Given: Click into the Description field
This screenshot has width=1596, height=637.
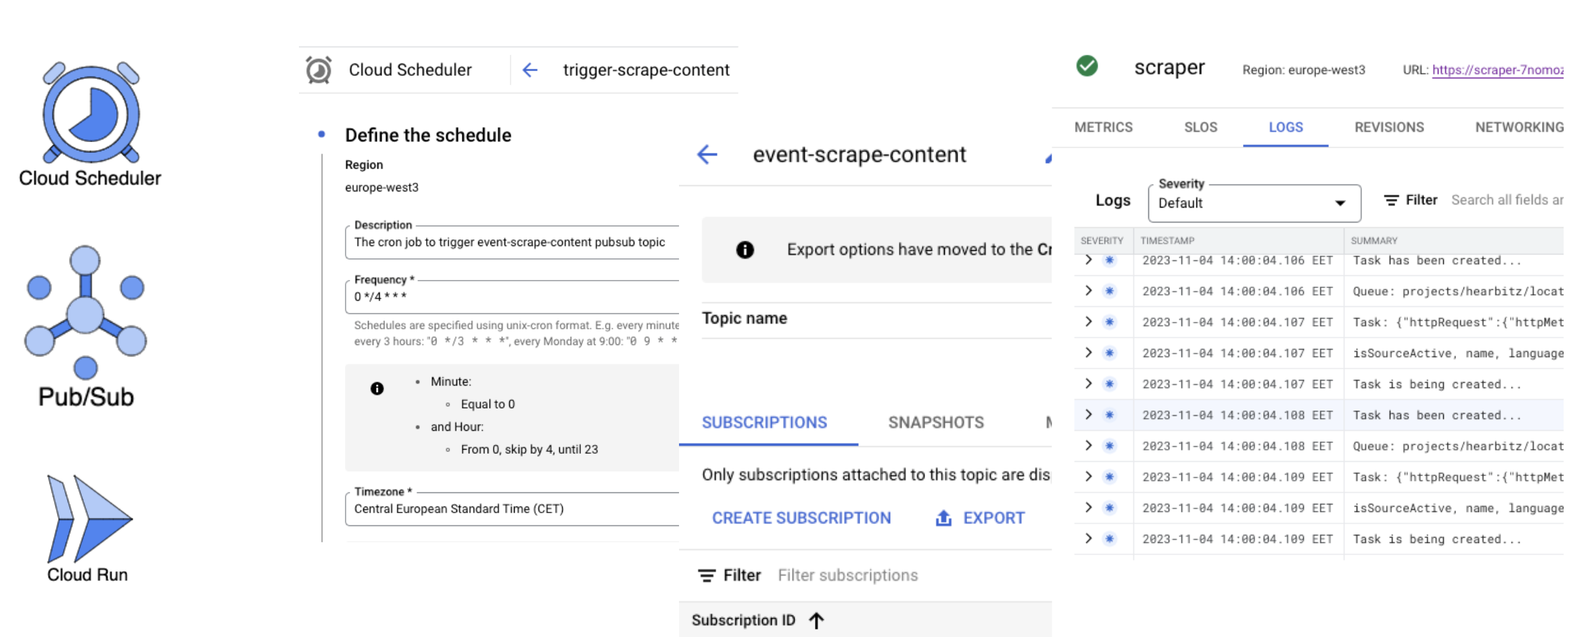Looking at the screenshot, I should click(x=512, y=242).
